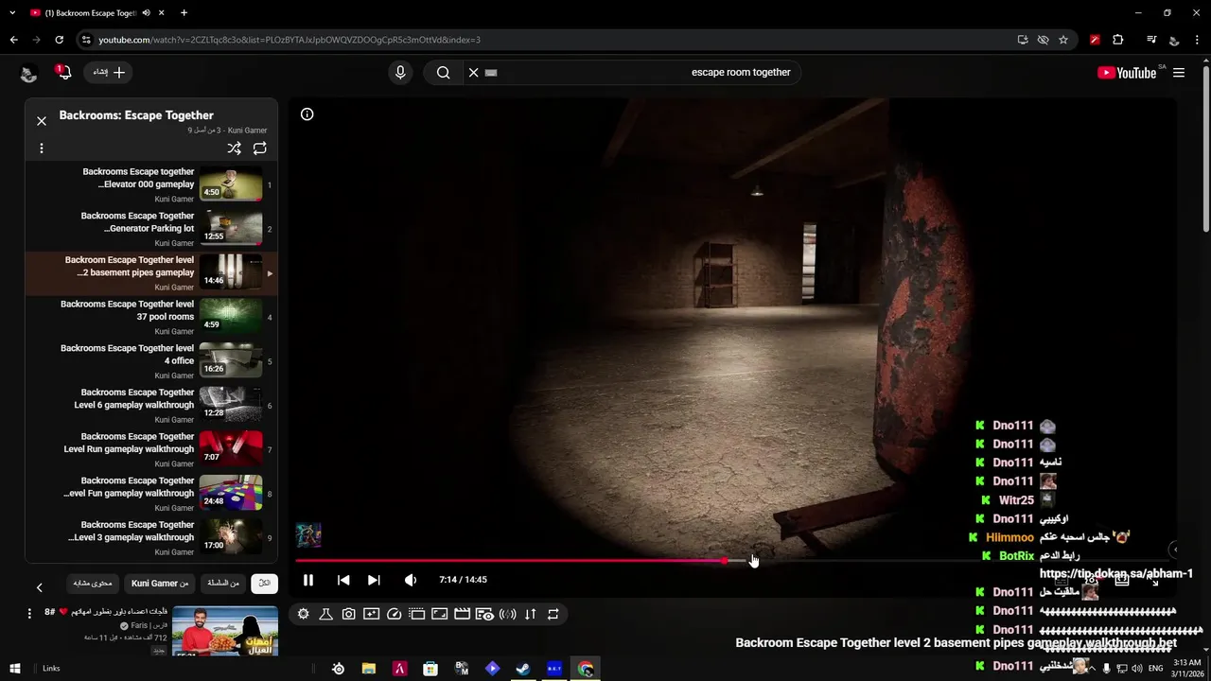Image resolution: width=1211 pixels, height=681 pixels.
Task: Toggle loop for the playlist
Action: click(x=260, y=148)
